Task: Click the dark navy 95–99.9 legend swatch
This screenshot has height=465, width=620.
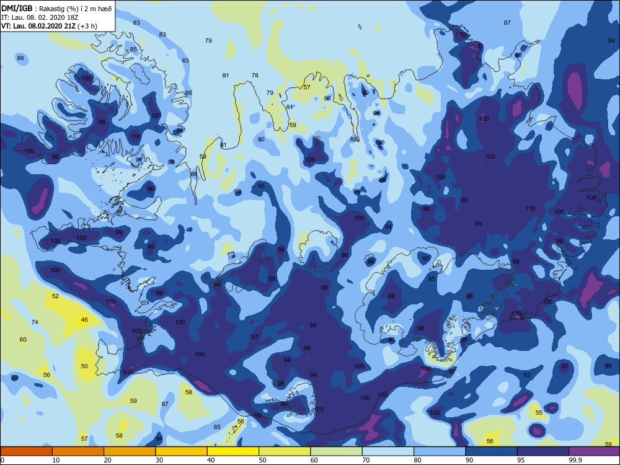Action: click(x=543, y=451)
